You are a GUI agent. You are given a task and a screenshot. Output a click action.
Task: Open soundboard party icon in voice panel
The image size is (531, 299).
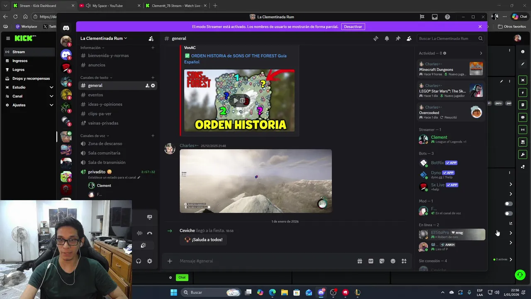click(143, 246)
